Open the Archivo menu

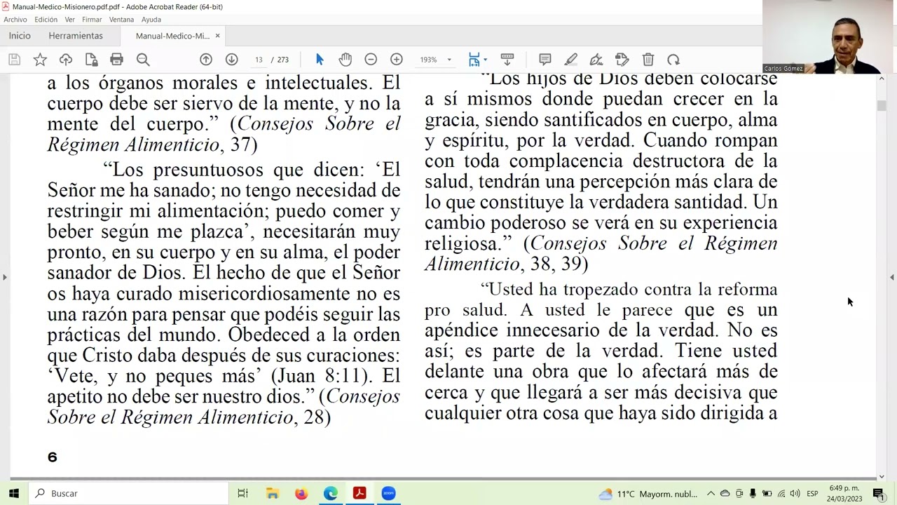coord(15,20)
